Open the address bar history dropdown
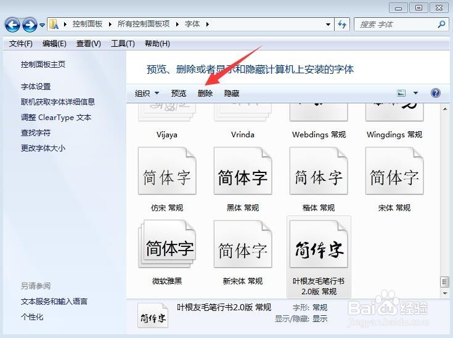Image resolution: width=453 pixels, height=338 pixels. pos(328,25)
